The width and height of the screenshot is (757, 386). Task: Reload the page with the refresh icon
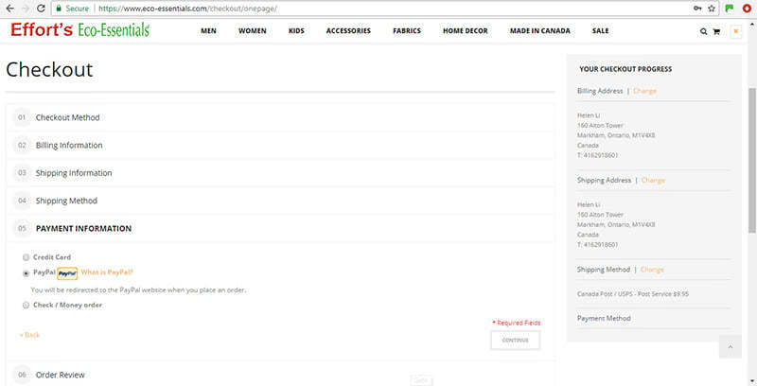click(40, 8)
